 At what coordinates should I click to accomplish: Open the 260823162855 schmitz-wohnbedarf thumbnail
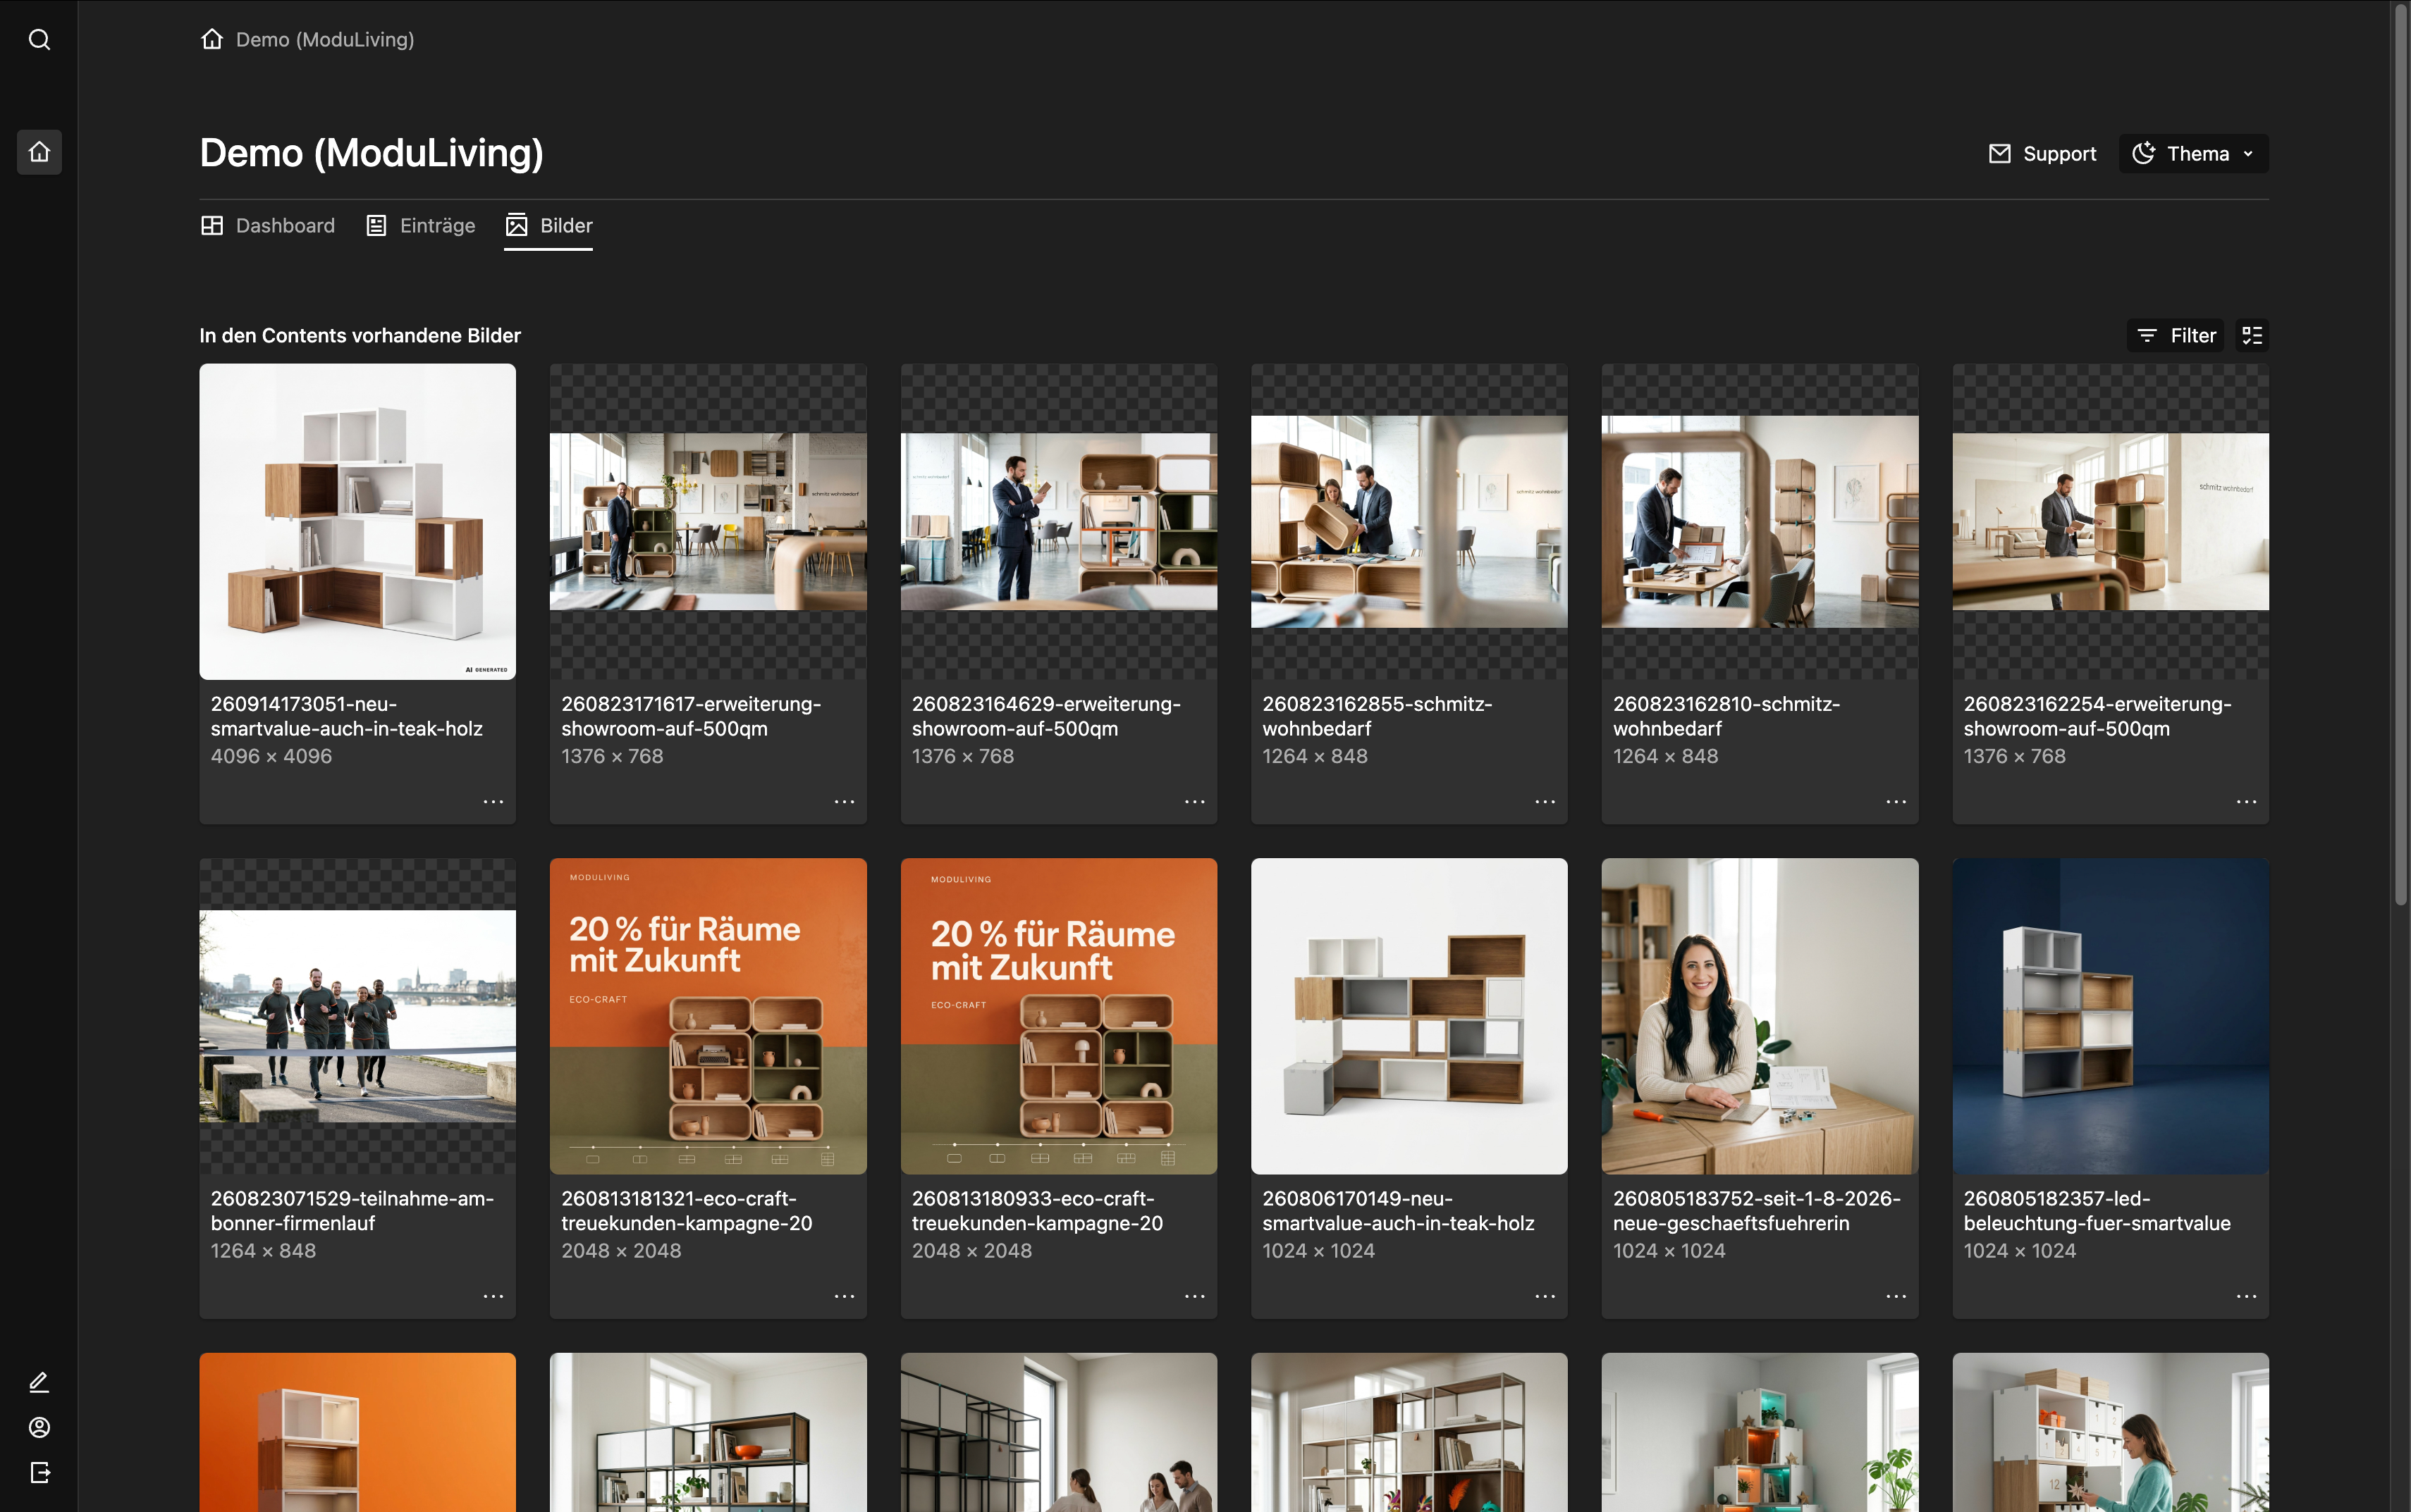[1409, 522]
